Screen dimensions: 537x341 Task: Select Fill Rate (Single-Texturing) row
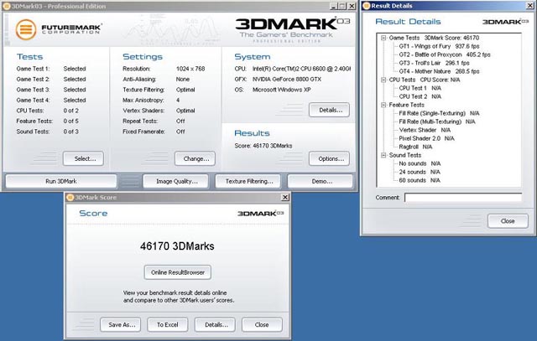pyautogui.click(x=439, y=113)
